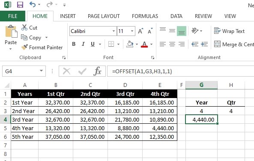The height and width of the screenshot is (161, 254).
Task: Switch to the INSERT tab
Action: tap(68, 16)
